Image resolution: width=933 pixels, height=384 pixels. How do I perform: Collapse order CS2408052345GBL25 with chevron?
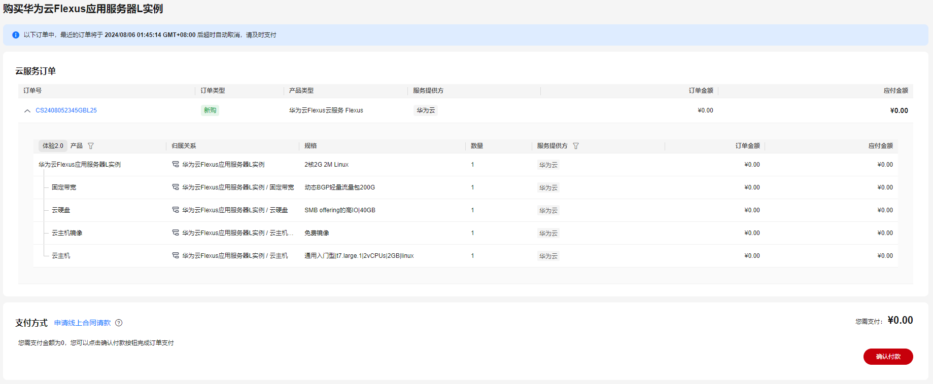click(x=27, y=110)
